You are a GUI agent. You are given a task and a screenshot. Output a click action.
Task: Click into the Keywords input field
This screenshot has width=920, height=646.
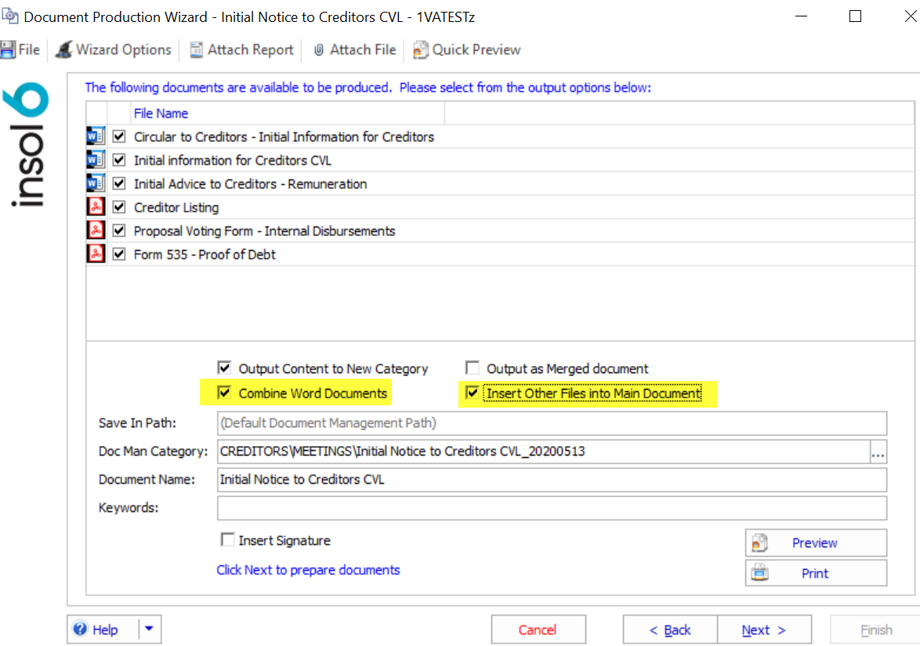click(x=551, y=508)
